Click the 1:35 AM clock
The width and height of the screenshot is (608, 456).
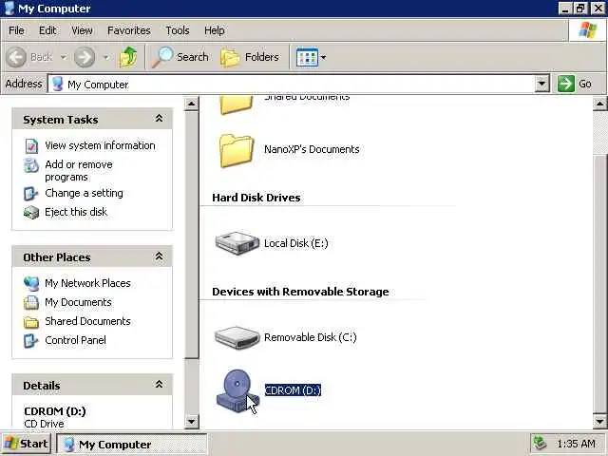coord(576,444)
